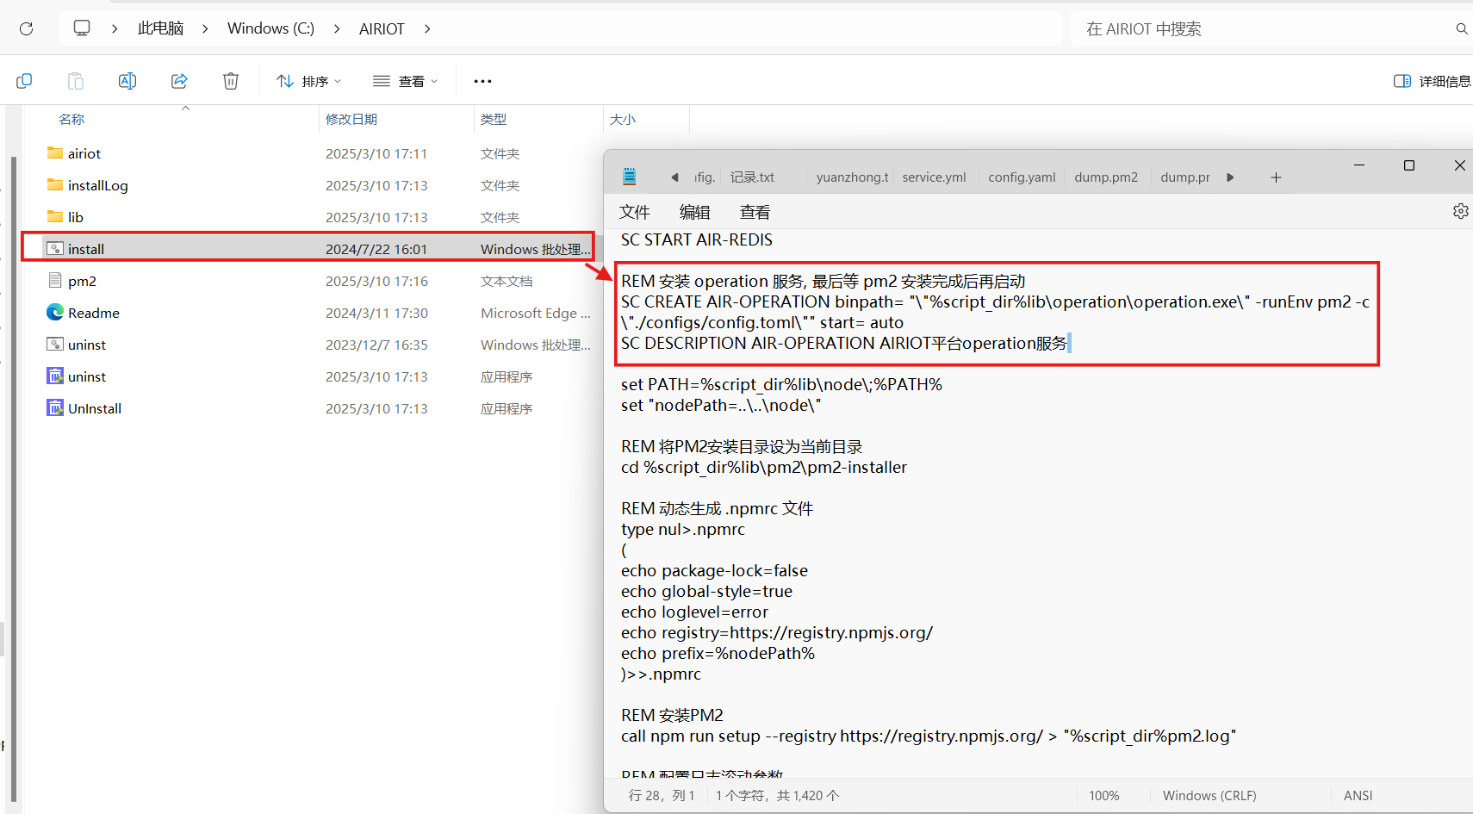Open the see-more menu with the ellipsis
This screenshot has width=1473, height=814.
(482, 80)
